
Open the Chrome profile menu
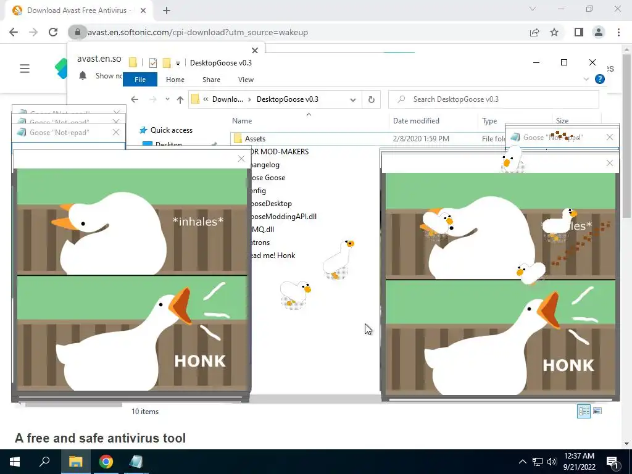[599, 32]
